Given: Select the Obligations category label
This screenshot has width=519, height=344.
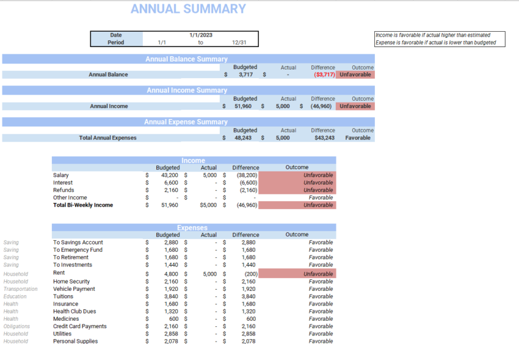Looking at the screenshot, I should [x=16, y=326].
